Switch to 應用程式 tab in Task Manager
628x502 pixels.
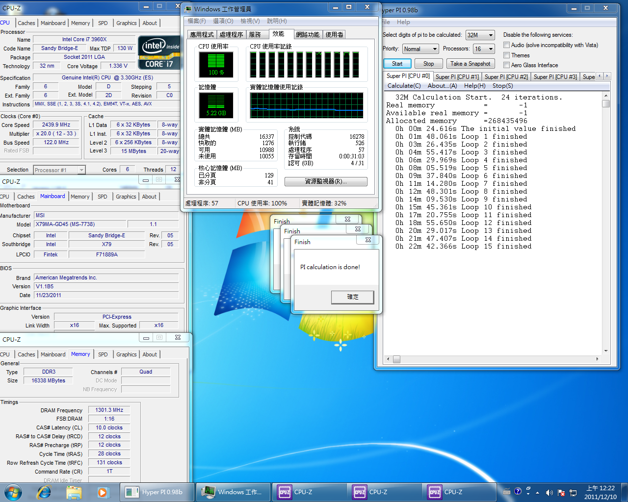(x=202, y=35)
